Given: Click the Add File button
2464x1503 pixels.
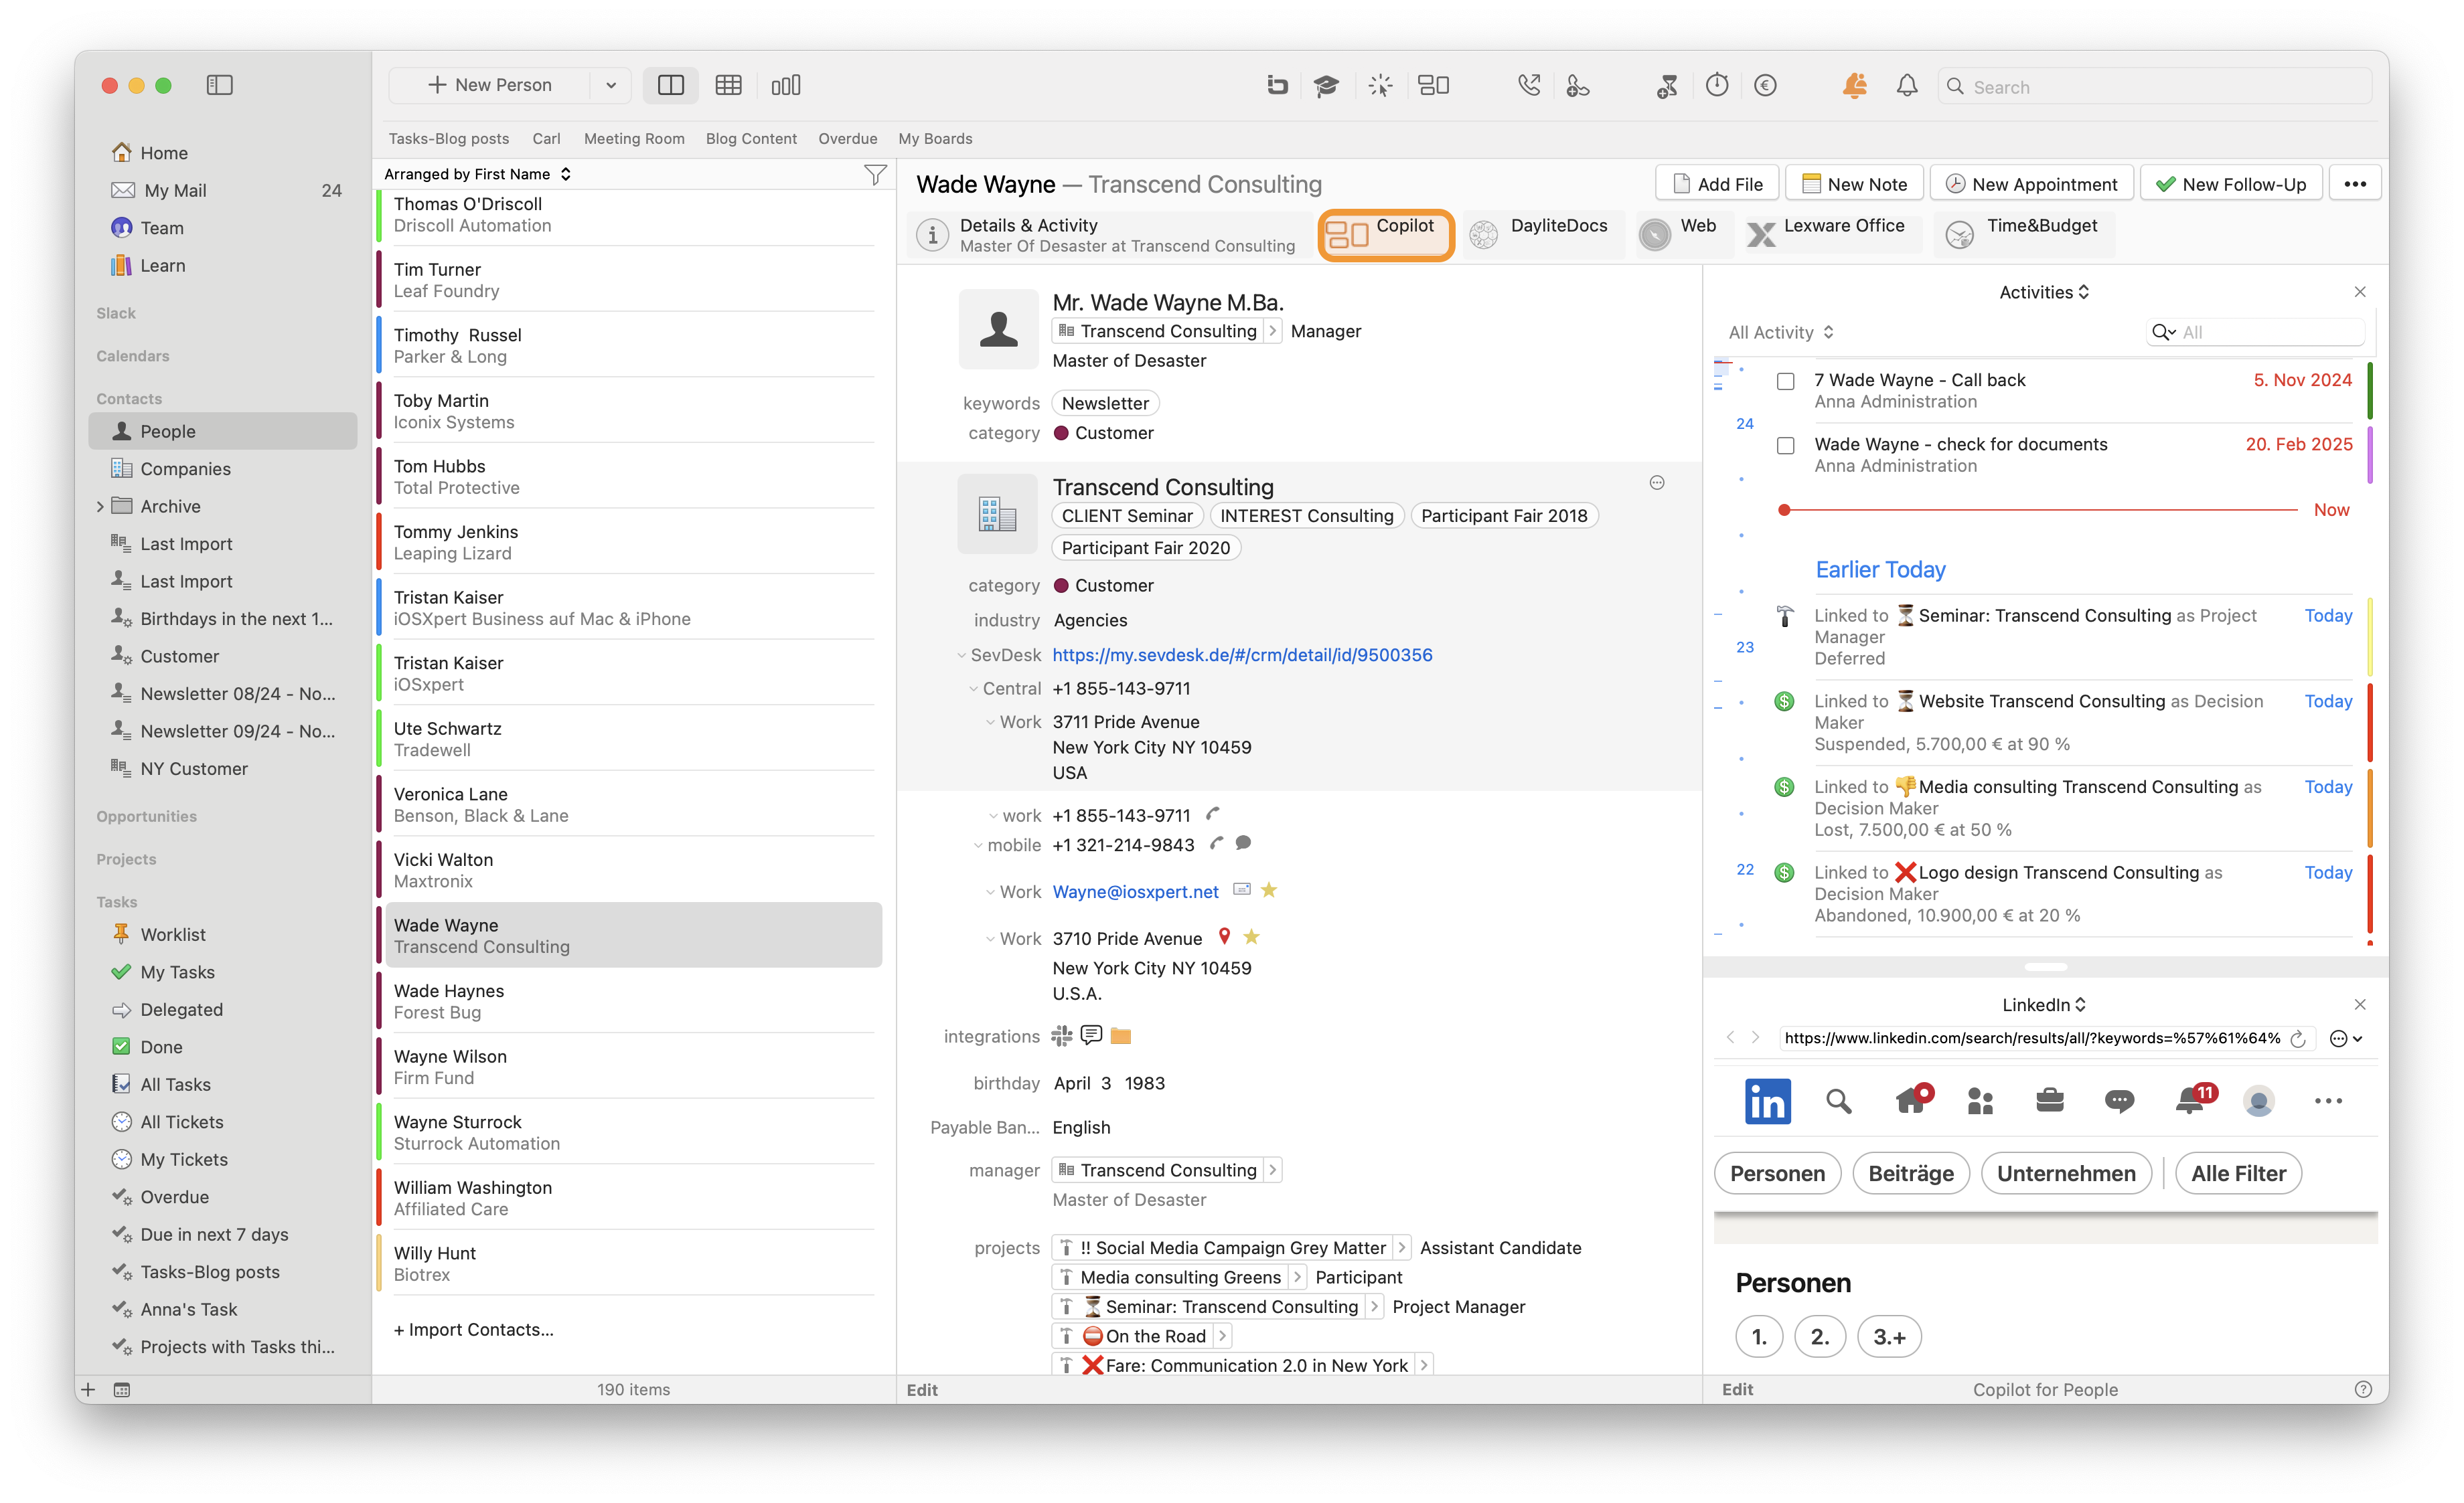Looking at the screenshot, I should click(1717, 184).
